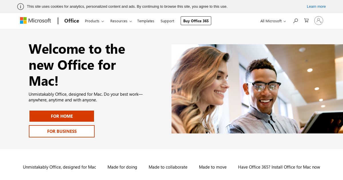
Task: Select 'Have Office 365? Install Office' tab
Action: (x=279, y=167)
